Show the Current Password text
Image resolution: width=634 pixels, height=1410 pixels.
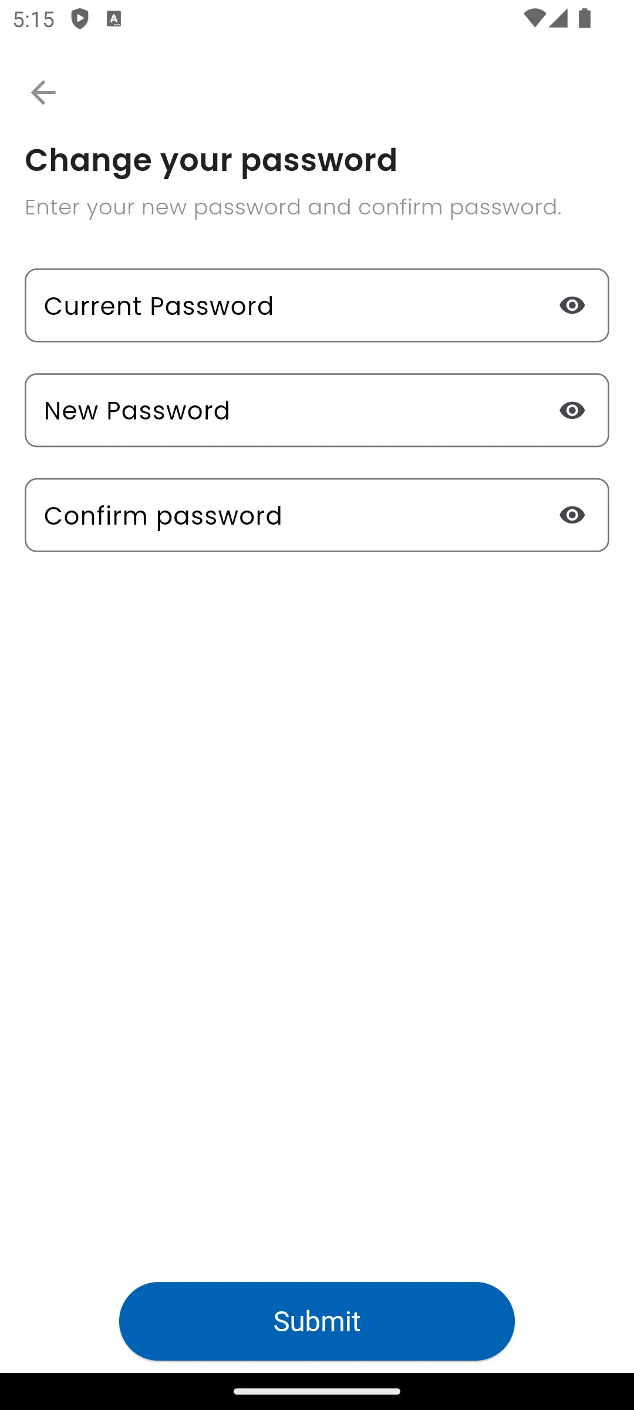tap(572, 305)
